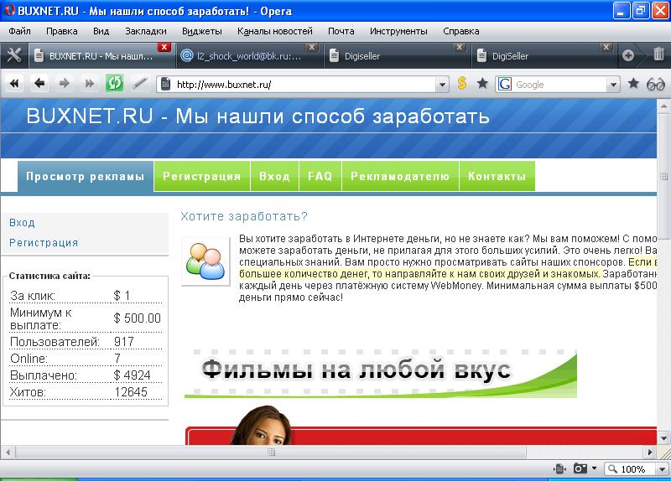671x481 pixels.
Task: Click the Google search engine icon
Action: pos(505,85)
